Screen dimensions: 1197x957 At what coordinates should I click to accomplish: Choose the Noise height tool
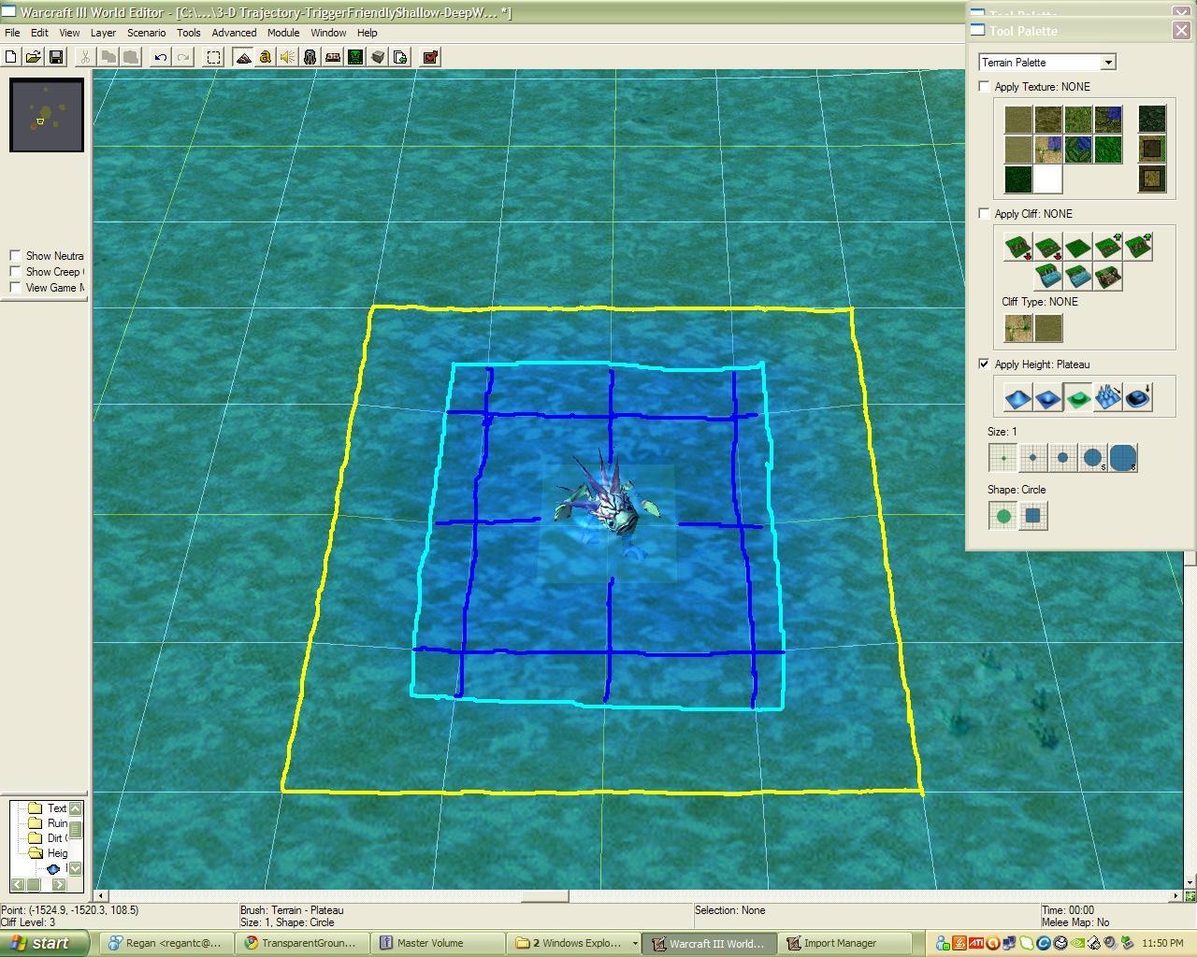(1107, 398)
